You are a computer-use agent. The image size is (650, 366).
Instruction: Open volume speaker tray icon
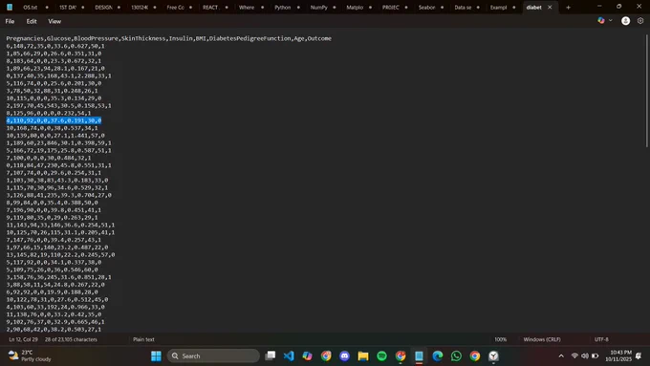[x=585, y=356]
